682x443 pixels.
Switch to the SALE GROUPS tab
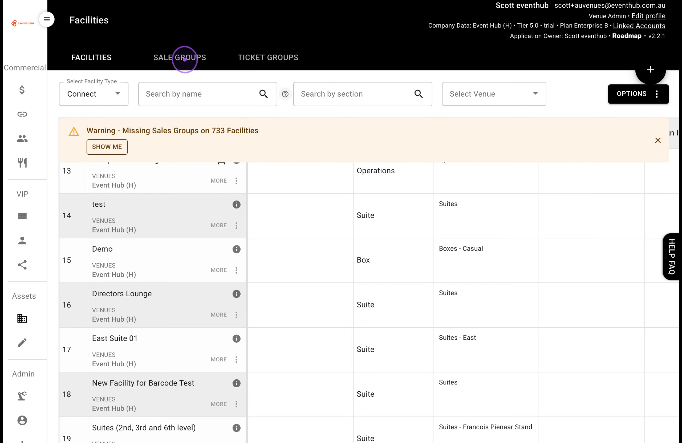click(180, 58)
